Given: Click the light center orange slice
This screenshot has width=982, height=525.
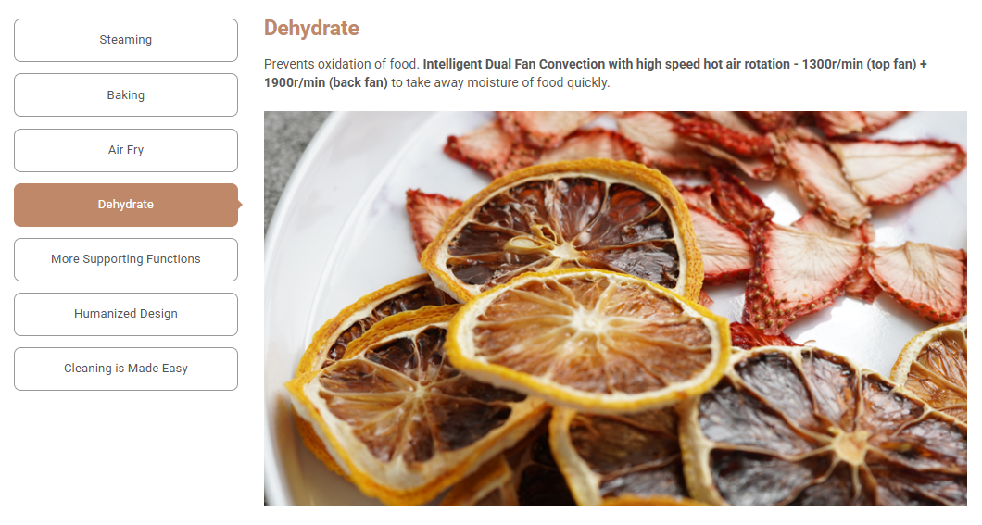Looking at the screenshot, I should pyautogui.click(x=588, y=338).
